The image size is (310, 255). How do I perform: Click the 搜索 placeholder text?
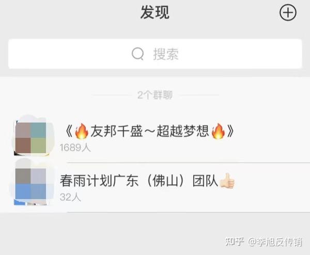tap(166, 54)
